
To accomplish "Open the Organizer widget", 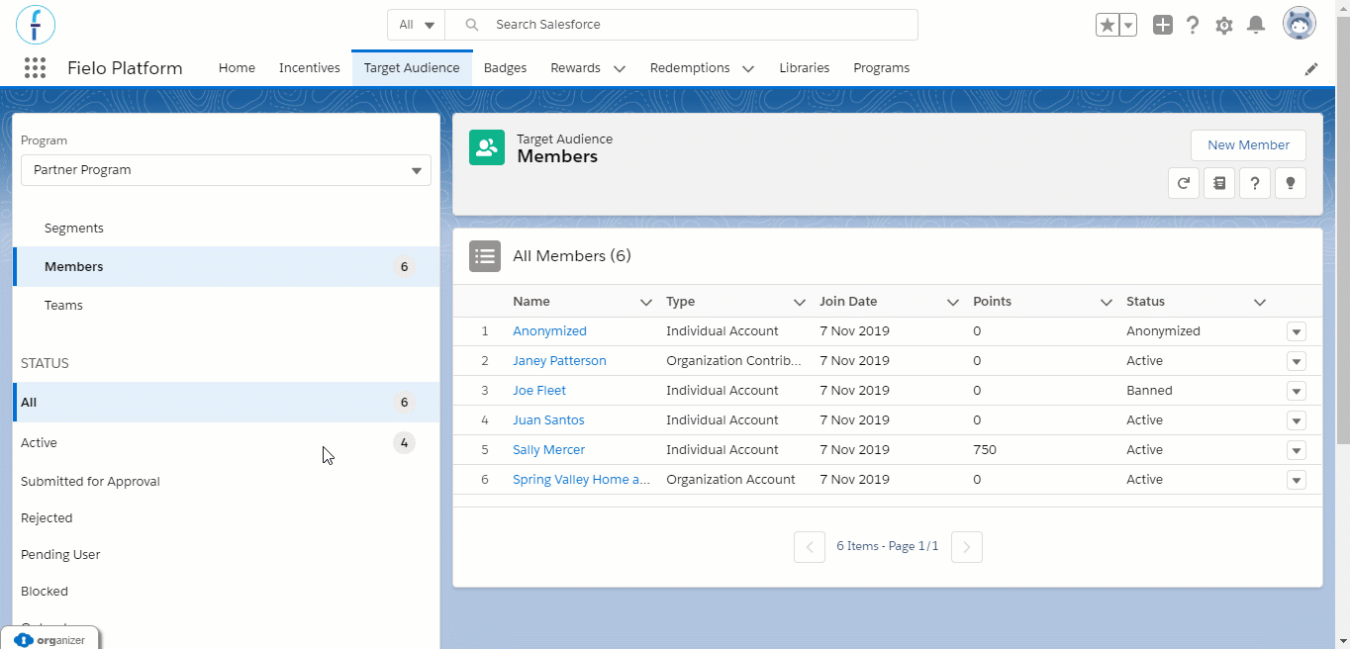I will click(x=49, y=639).
